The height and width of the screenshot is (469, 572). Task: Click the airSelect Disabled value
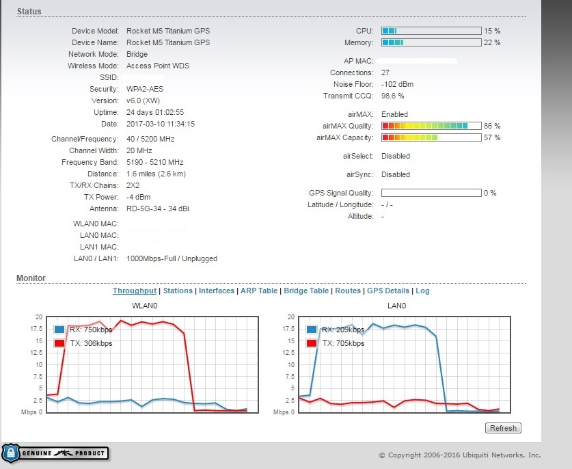click(x=396, y=156)
